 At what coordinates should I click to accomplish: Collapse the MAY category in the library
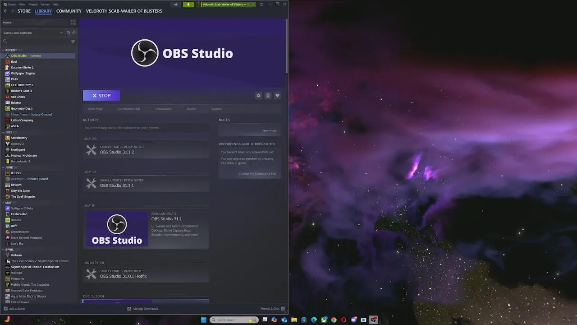3,203
